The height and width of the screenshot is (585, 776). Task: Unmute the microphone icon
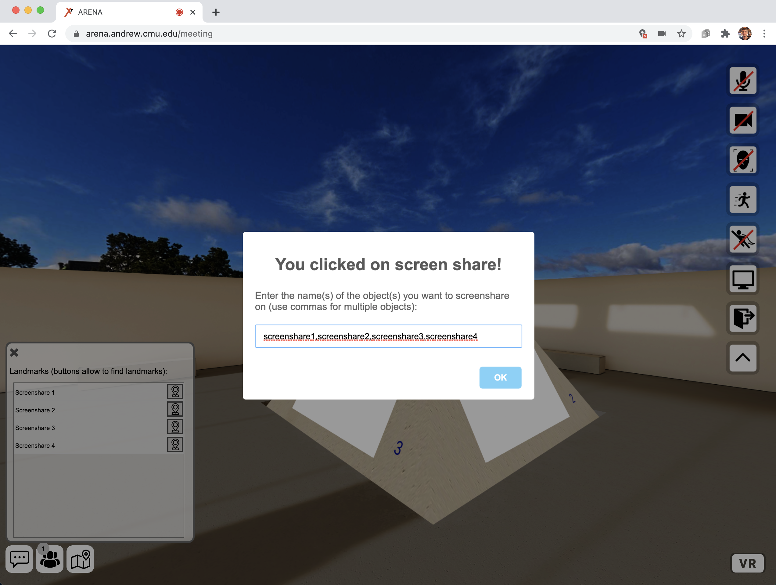743,81
